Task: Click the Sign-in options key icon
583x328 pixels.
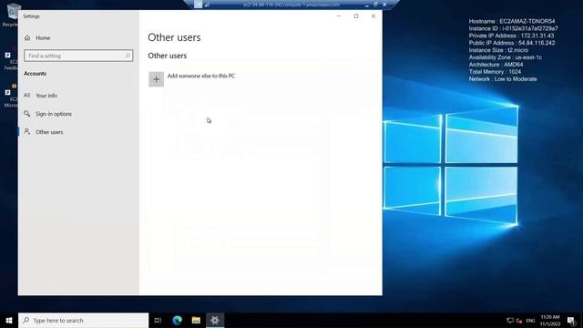Action: (27, 113)
